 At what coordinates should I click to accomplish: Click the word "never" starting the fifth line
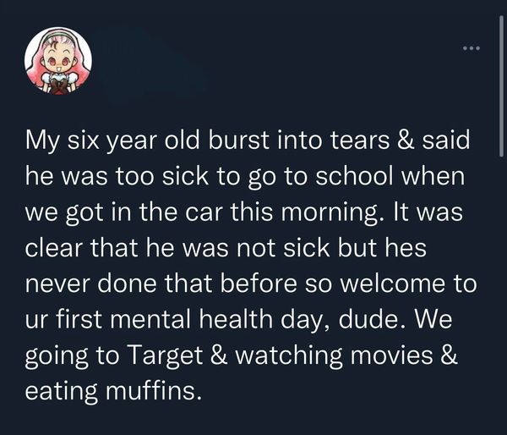57,284
